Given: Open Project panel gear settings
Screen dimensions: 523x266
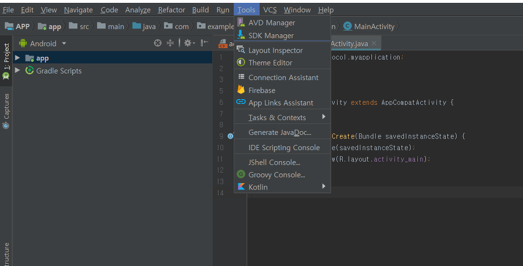Looking at the screenshot, I should (x=189, y=43).
